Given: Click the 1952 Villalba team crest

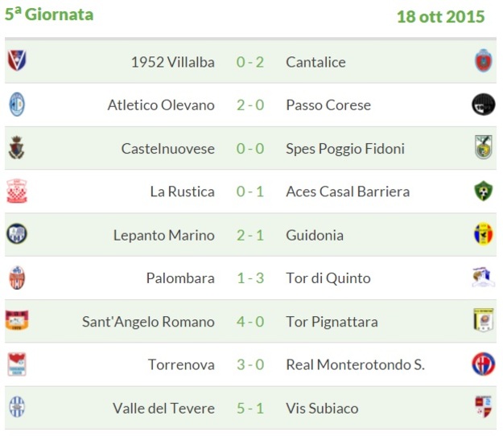Looking at the screenshot, I should (17, 60).
